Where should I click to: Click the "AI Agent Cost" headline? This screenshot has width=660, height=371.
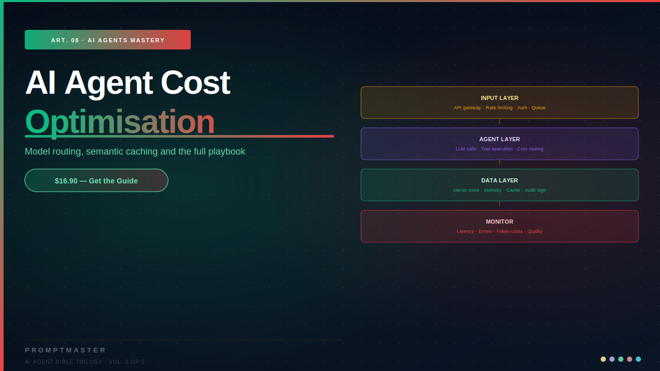(x=127, y=83)
